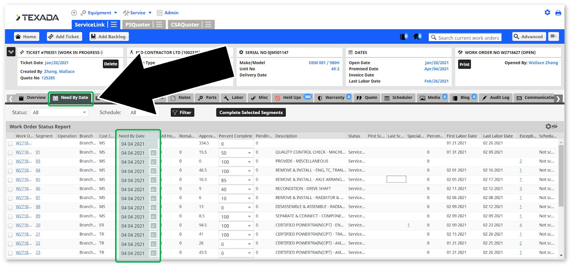Viewport: 572px width, 267px height.
Task: Open the Status dropdown
Action: click(59, 112)
